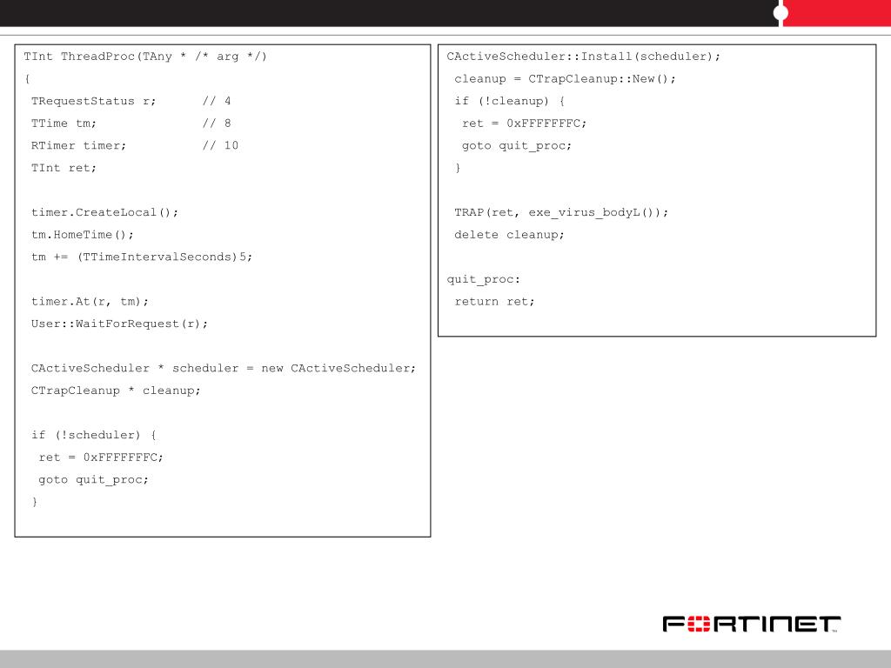The height and width of the screenshot is (668, 891).
Task: Select the 'tm += (TTimeIntervalSeconds)5;' line
Action: point(142,257)
